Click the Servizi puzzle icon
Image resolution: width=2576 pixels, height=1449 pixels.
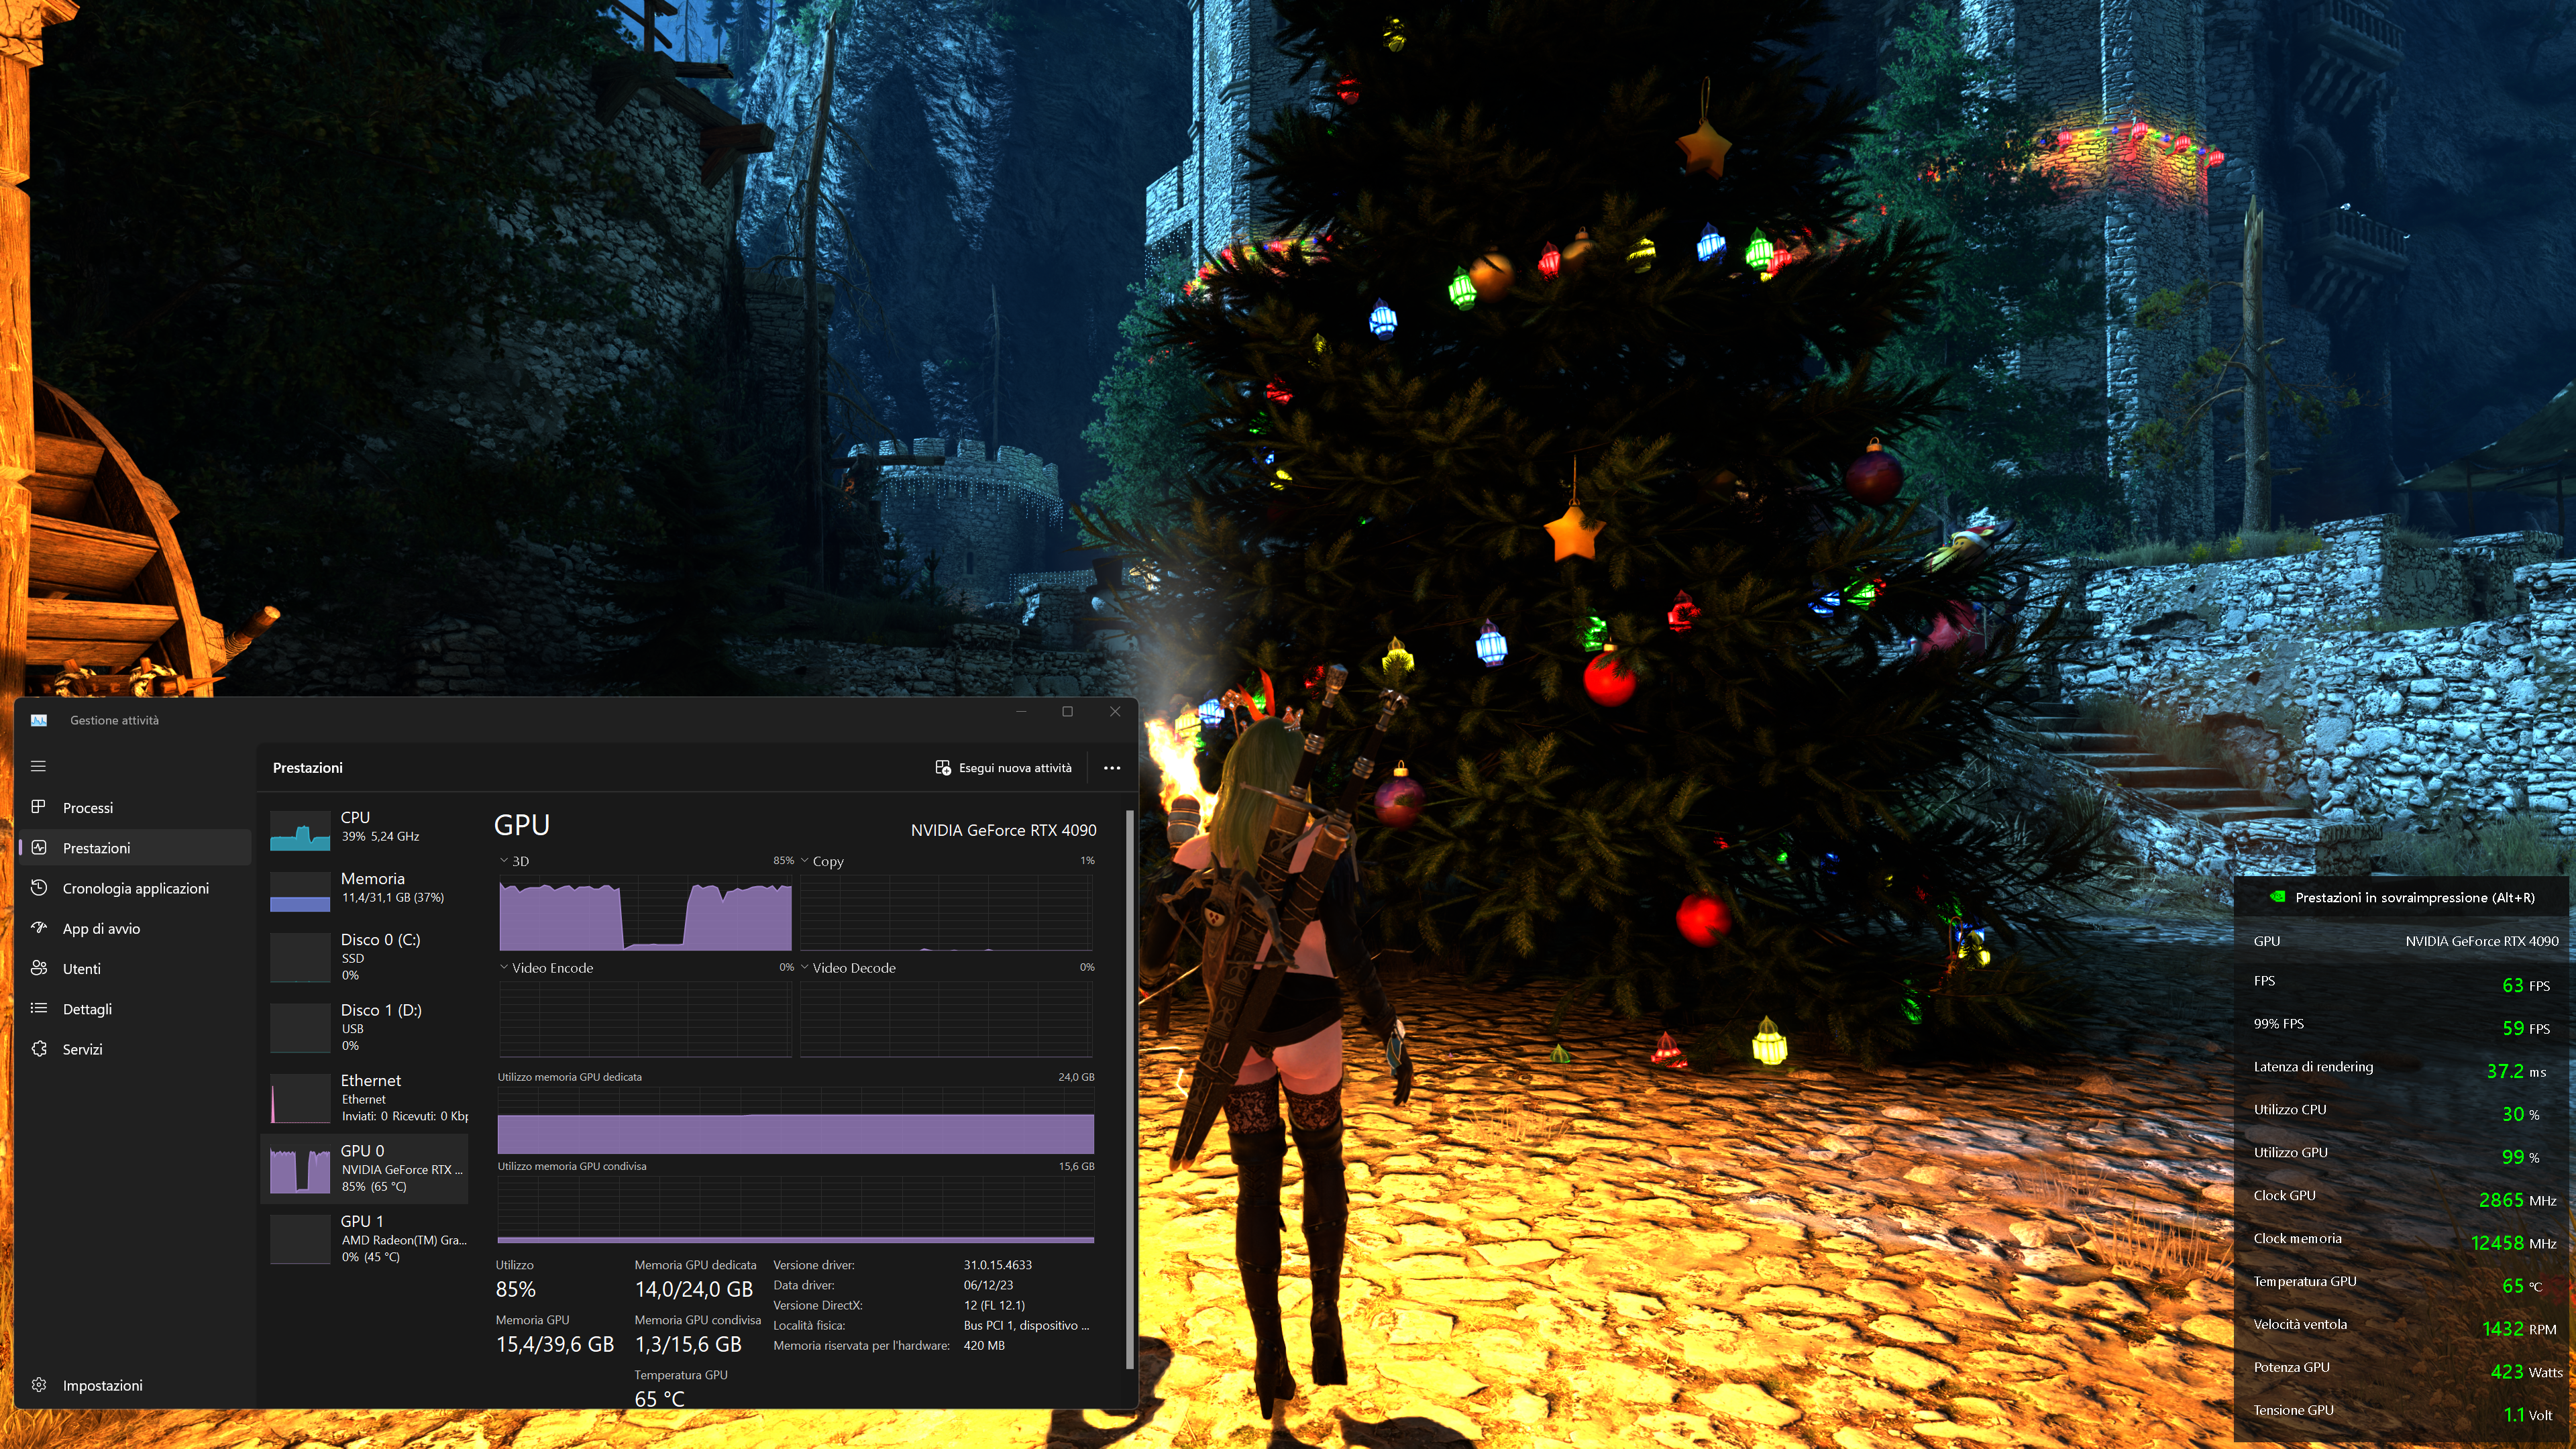click(39, 1048)
